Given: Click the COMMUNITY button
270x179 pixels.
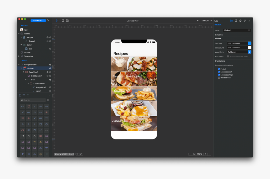Looking at the screenshot, I should (38, 20).
